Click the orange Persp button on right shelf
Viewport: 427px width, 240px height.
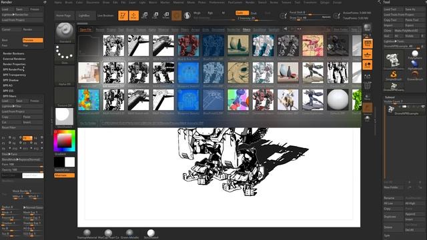pyautogui.click(x=368, y=43)
